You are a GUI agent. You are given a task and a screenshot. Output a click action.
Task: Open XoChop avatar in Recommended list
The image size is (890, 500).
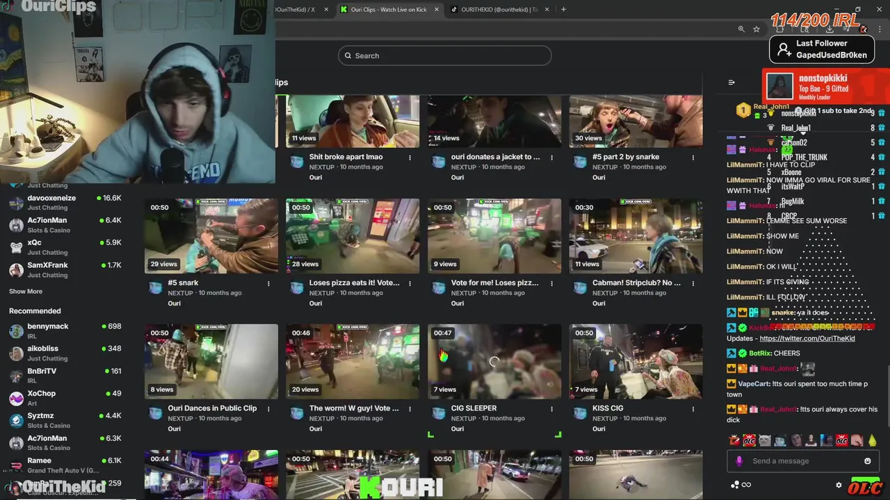[16, 398]
